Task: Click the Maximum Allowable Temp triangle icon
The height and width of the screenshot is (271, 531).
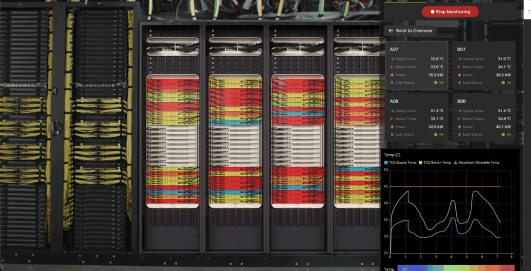Action: tap(455, 163)
